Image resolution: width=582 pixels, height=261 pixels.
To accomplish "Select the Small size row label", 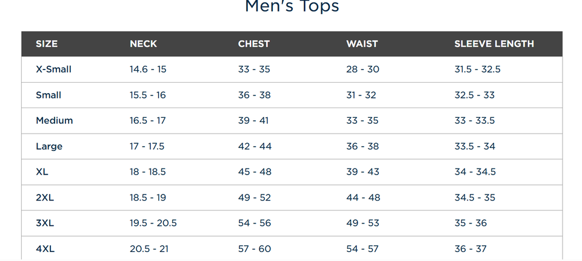I will click(x=48, y=95).
